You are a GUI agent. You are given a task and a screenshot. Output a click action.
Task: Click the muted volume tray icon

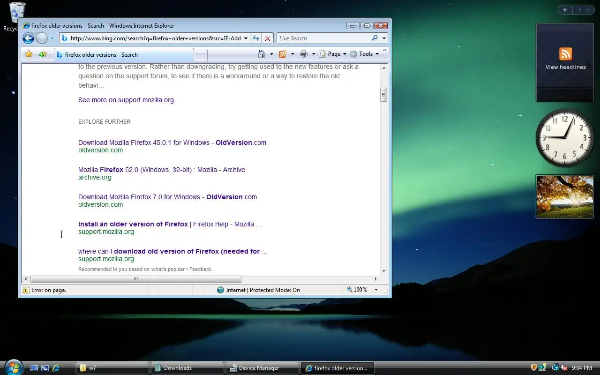pos(564,367)
